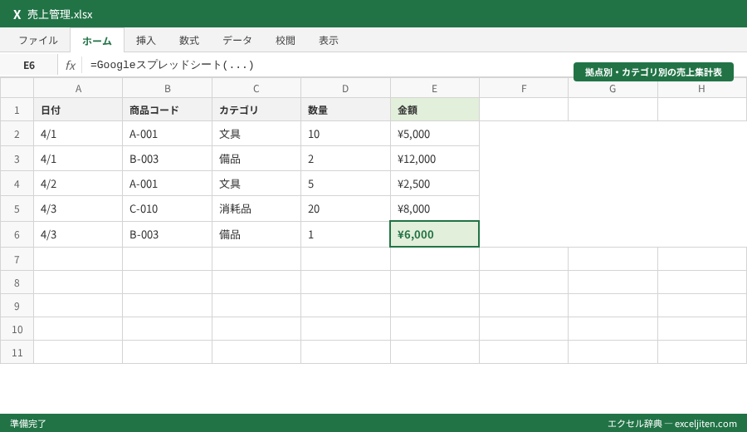Select the quantity cell showing 10
This screenshot has height=432, width=747.
(x=345, y=134)
